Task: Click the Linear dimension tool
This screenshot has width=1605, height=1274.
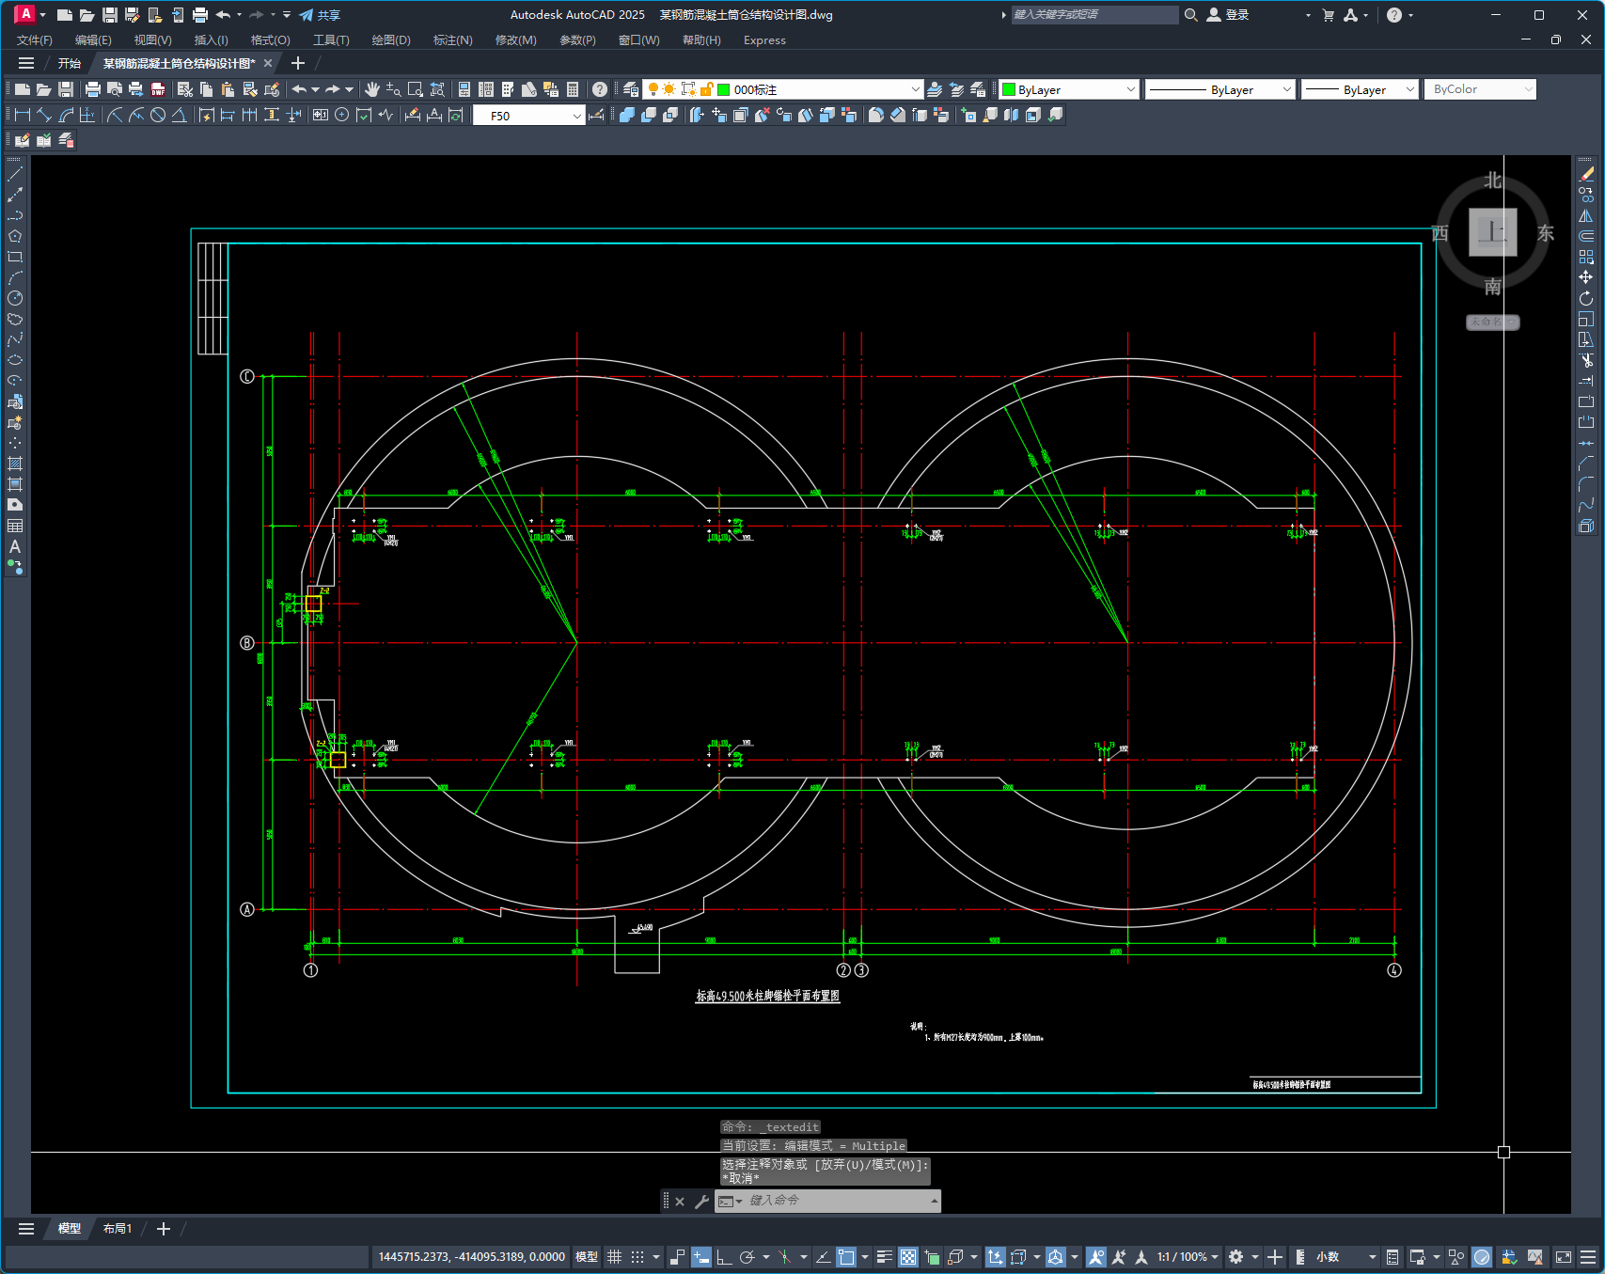Action: (22, 115)
